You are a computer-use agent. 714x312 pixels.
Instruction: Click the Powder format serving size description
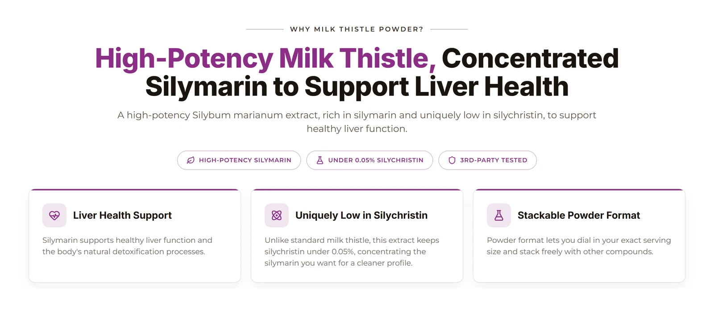pyautogui.click(x=579, y=246)
